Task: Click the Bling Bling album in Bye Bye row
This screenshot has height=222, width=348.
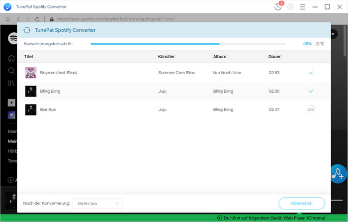Action: [x=223, y=110]
